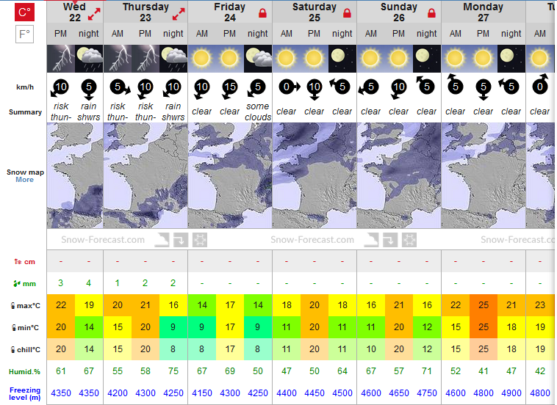Open the Monday 27 snow map thumbnail
This screenshot has width=557, height=405.
point(484,175)
